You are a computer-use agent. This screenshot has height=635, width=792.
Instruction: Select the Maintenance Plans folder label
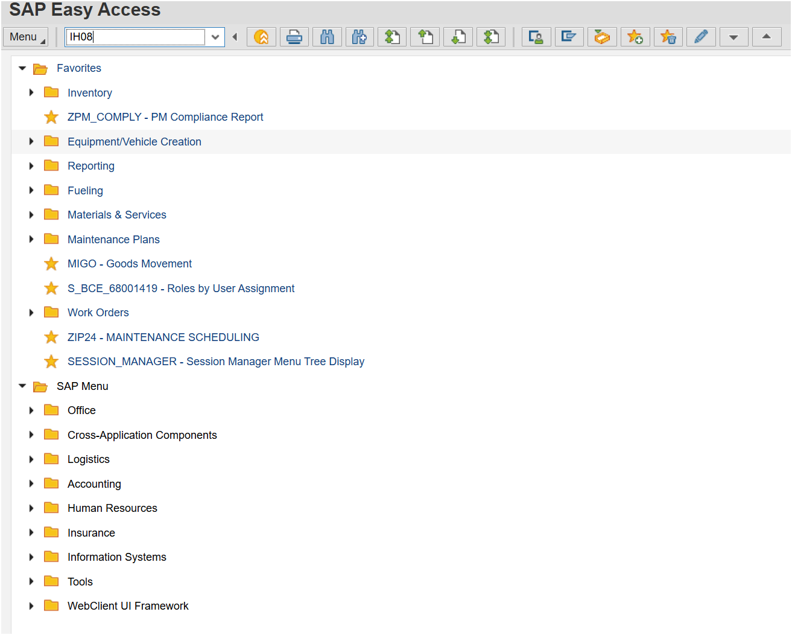coord(113,240)
